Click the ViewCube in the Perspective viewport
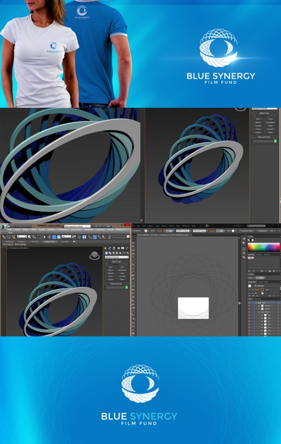 (x=94, y=255)
